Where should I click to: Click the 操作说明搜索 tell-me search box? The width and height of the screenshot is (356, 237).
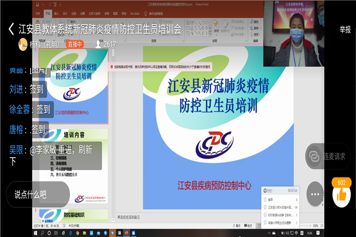[x=154, y=14]
